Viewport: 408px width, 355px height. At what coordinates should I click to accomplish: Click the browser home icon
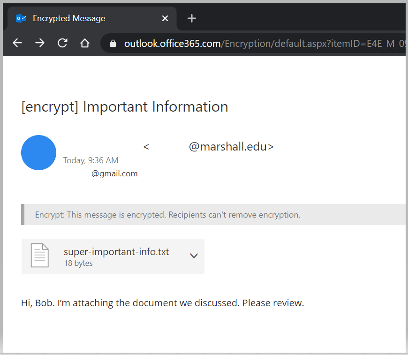tap(85, 43)
